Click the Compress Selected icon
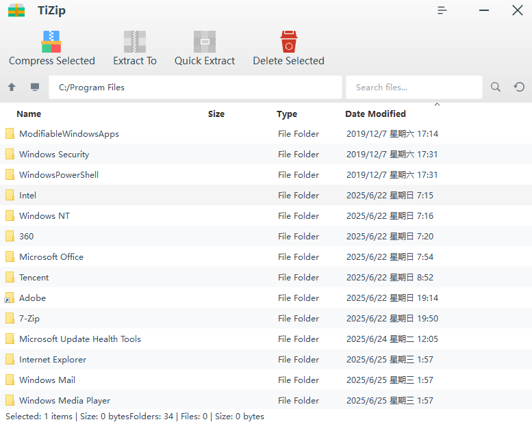Viewport: 532px width, 422px height. (x=51, y=42)
